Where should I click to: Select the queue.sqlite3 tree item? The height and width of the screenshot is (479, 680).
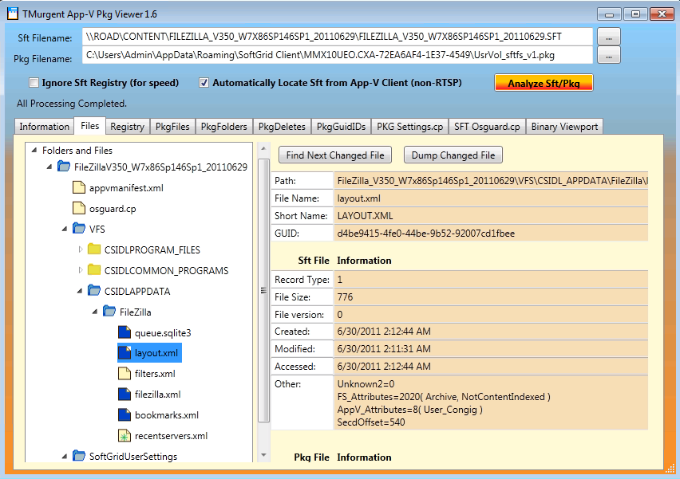click(163, 332)
